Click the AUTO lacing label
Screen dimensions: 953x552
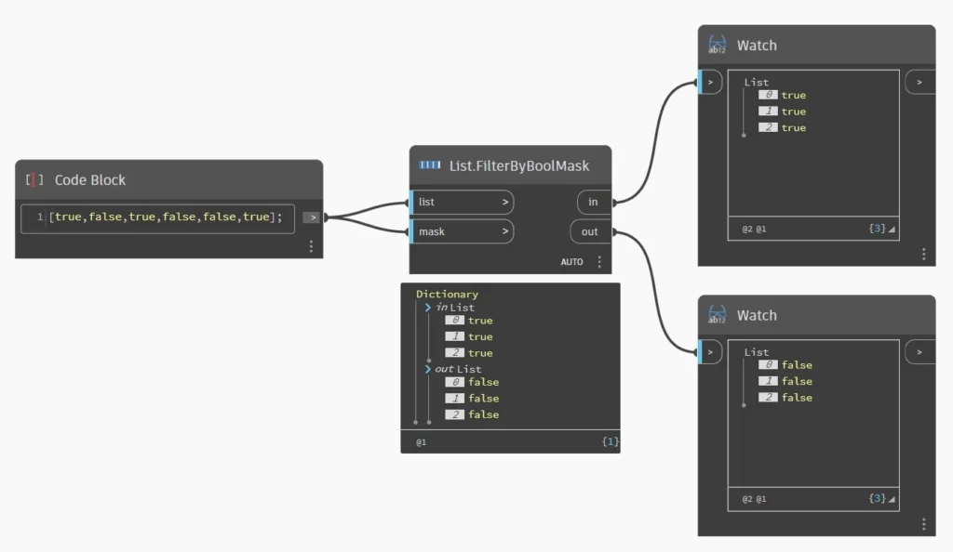coord(572,261)
